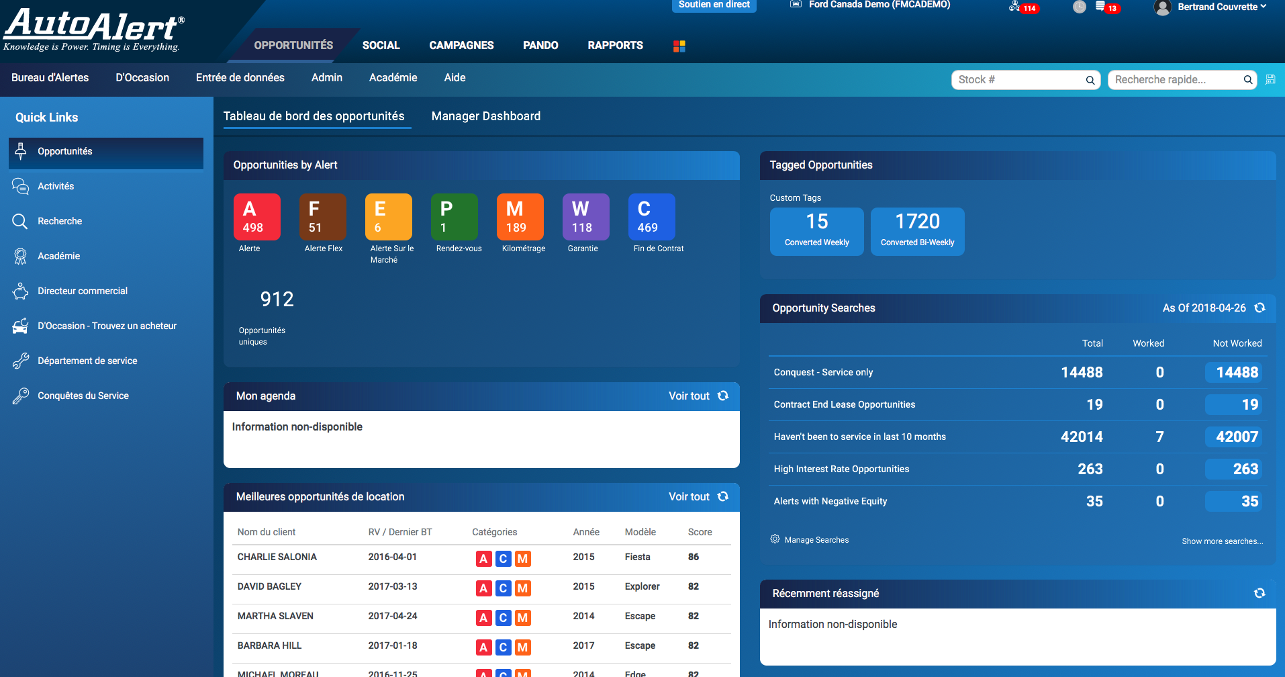
Task: Open the CAMPAGNES menu item
Action: [x=461, y=45]
